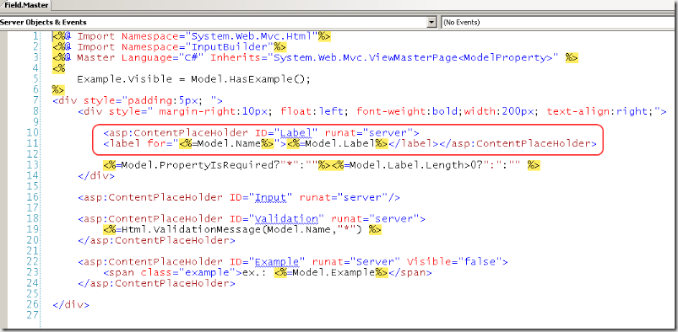Click the Html.ValidationMessage code line
Image resolution: width=678 pixels, height=332 pixels.
pos(242,230)
